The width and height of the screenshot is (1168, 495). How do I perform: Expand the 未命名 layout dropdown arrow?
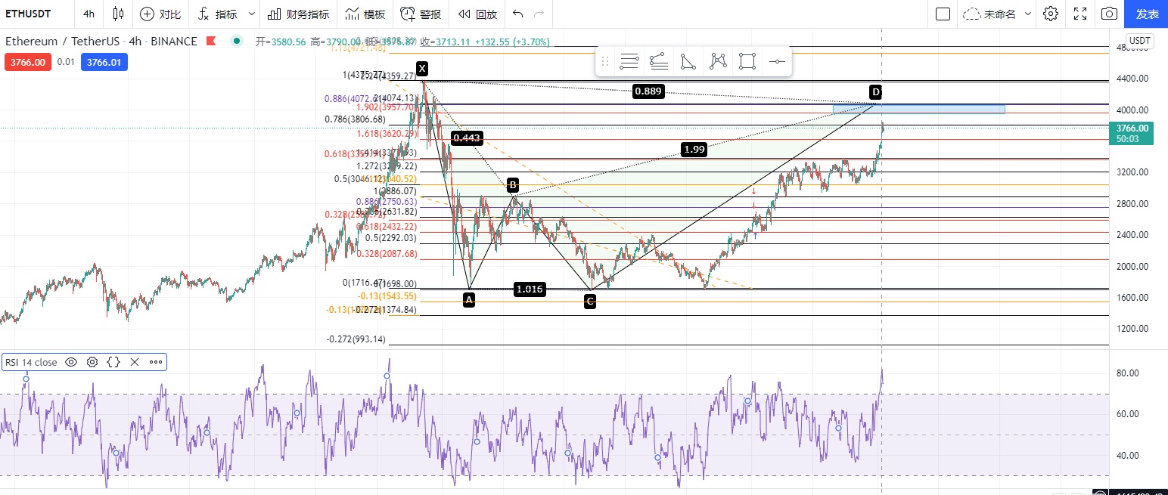coord(1028,14)
